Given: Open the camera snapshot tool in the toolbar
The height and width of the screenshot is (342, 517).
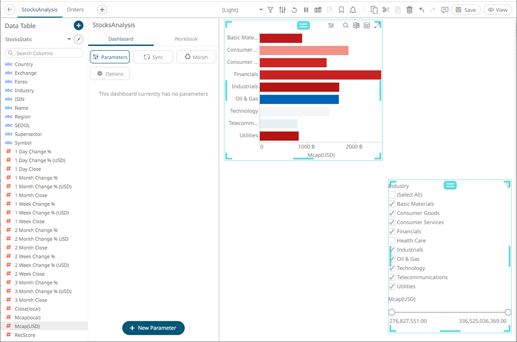Looking at the screenshot, I should (318, 9).
